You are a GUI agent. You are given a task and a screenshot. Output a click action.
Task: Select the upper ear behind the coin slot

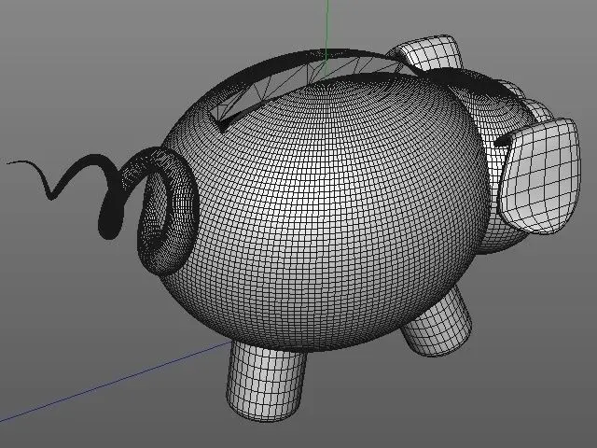[426, 53]
